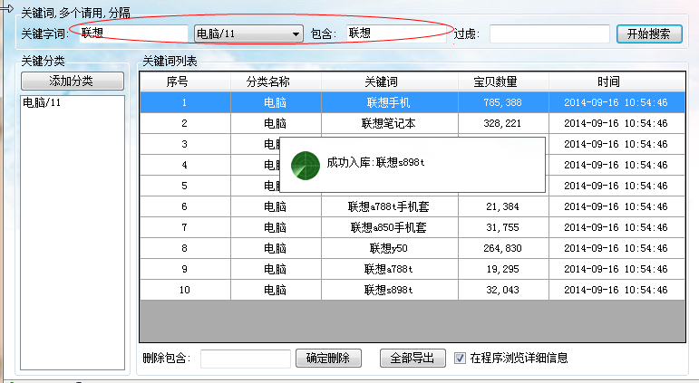Click the 成功入库:联想s898t notification text
The width and height of the screenshot is (699, 383).
(375, 163)
